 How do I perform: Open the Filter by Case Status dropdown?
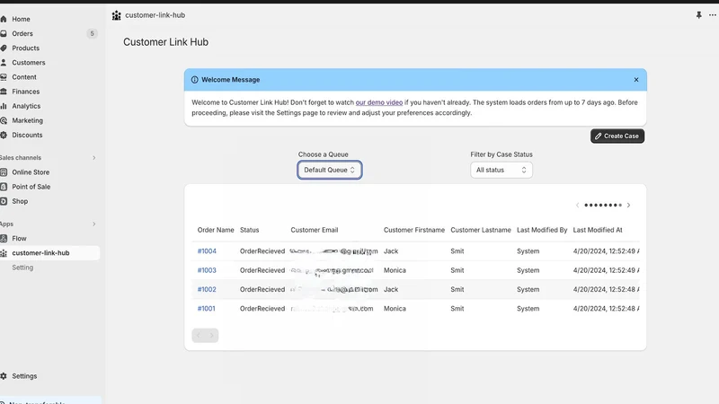coord(502,170)
